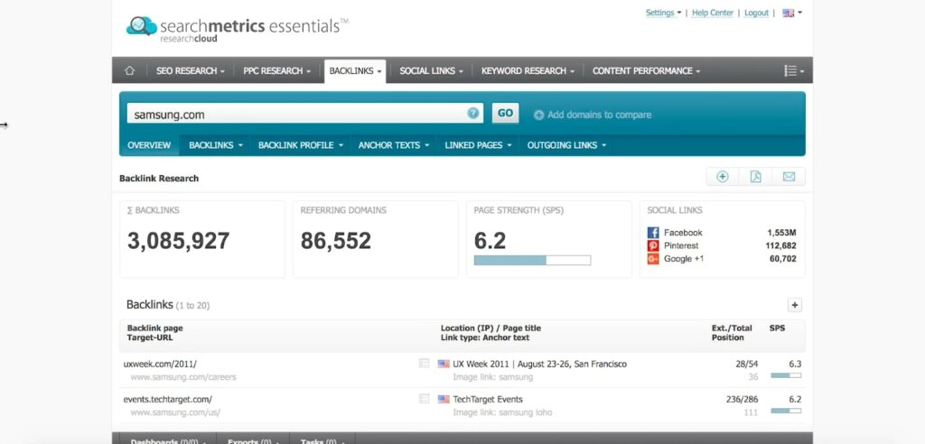Click the Backlink page column header
This screenshot has height=444, width=925.
[155, 328]
